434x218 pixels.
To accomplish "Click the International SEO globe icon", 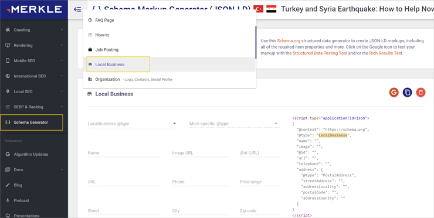I will 8,76.
